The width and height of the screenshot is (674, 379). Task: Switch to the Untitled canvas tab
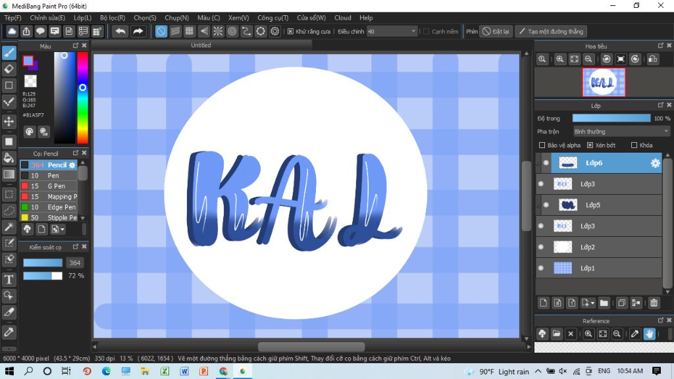(x=201, y=45)
